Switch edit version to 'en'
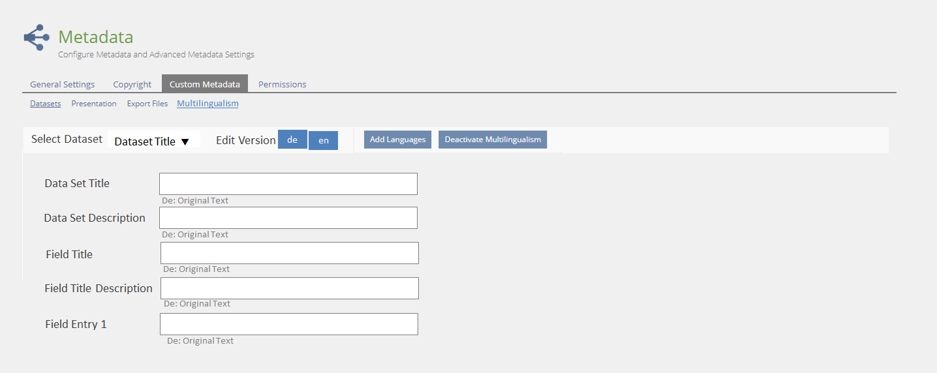The height and width of the screenshot is (373, 937). [323, 141]
